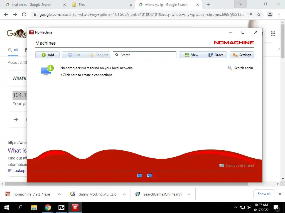Open NoMachine Settings
Viewport: 285px width, 213px height.
(242, 55)
